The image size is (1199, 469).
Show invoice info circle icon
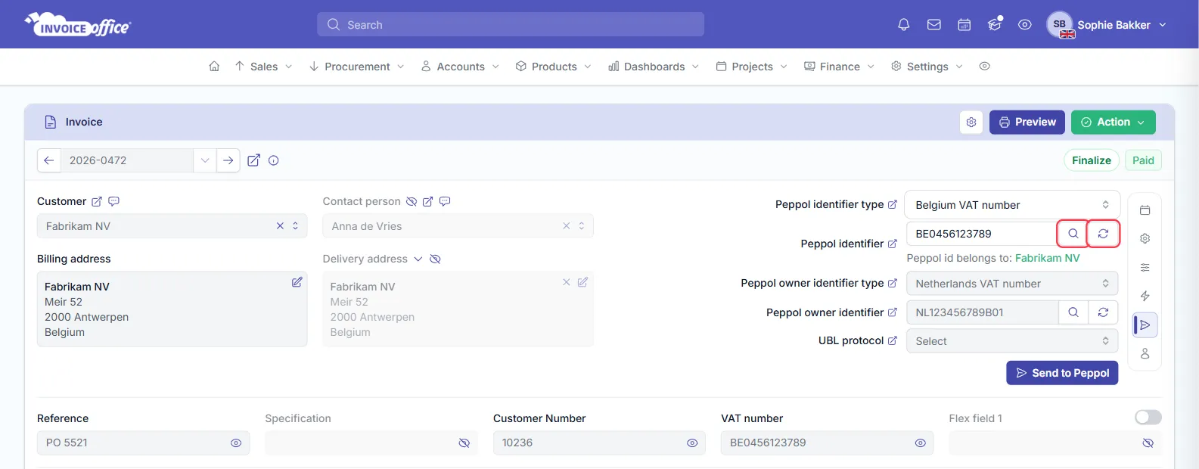274,160
